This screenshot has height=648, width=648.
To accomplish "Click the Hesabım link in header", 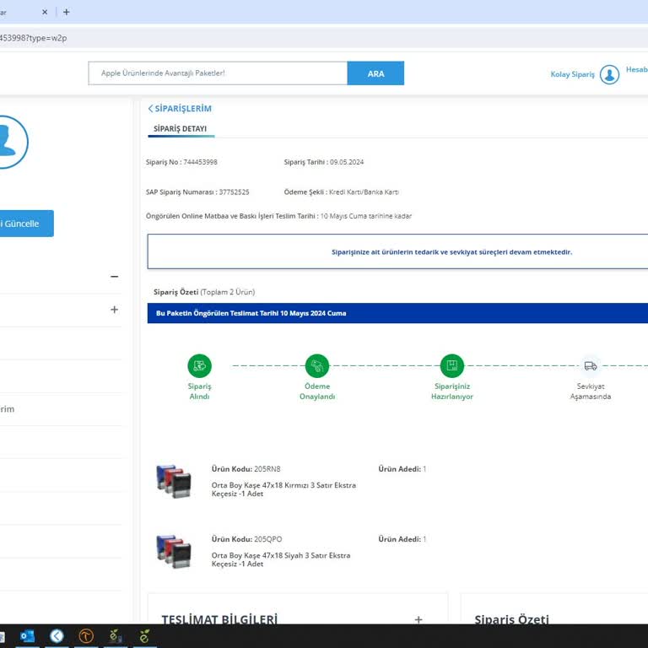I will click(637, 69).
